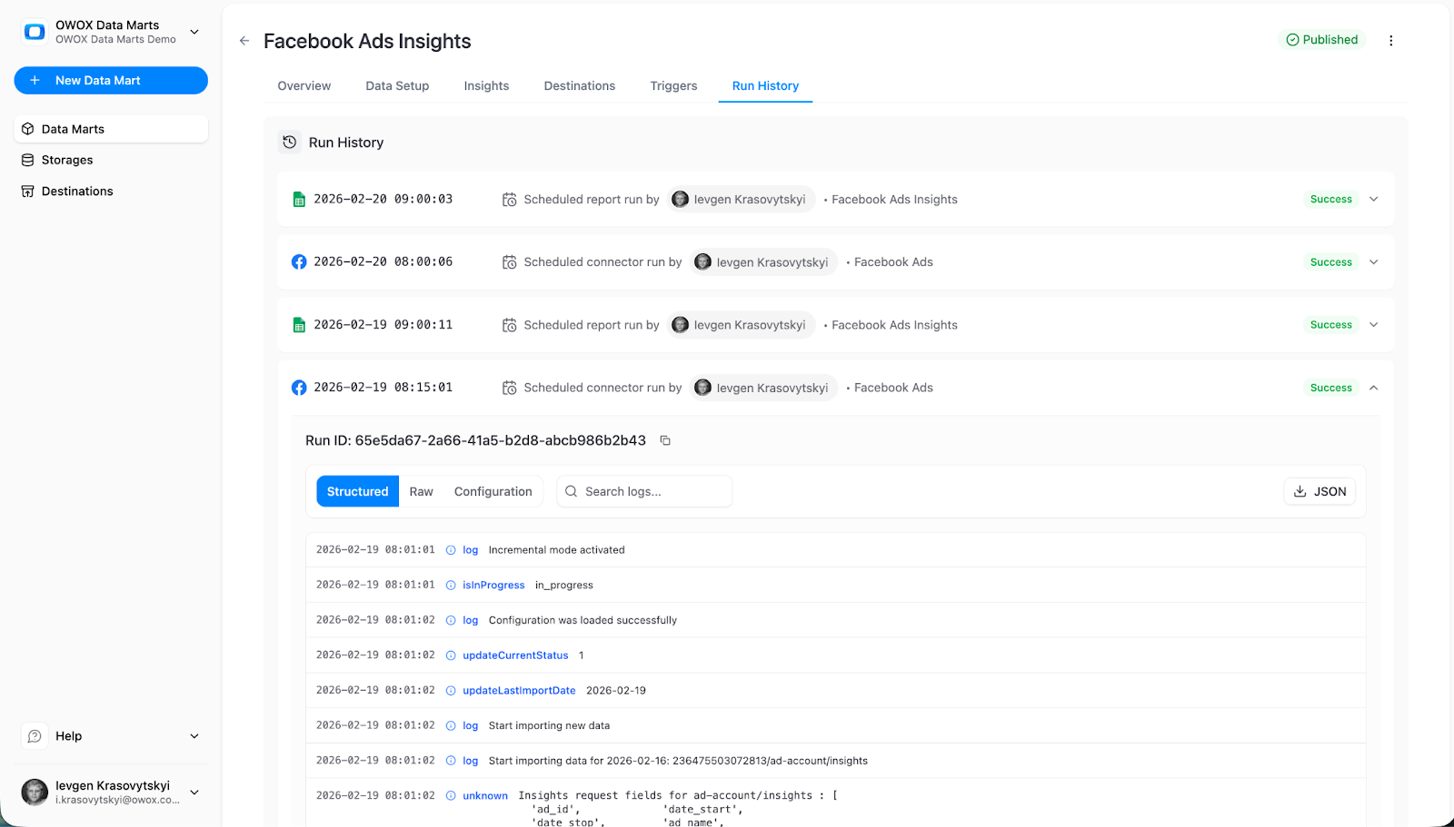The image size is (1454, 827).
Task: Click the Data Marts icon in the sidebar
Action: (27, 128)
